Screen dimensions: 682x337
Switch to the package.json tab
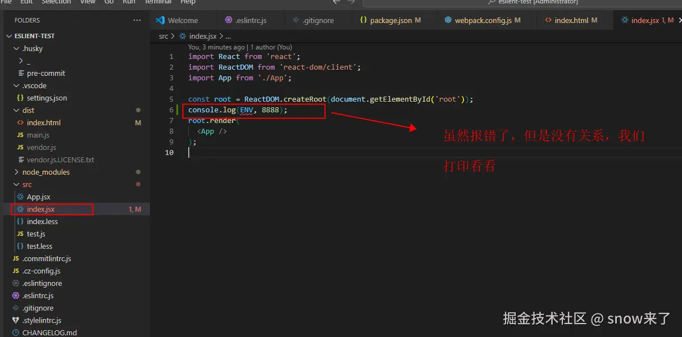coord(393,20)
